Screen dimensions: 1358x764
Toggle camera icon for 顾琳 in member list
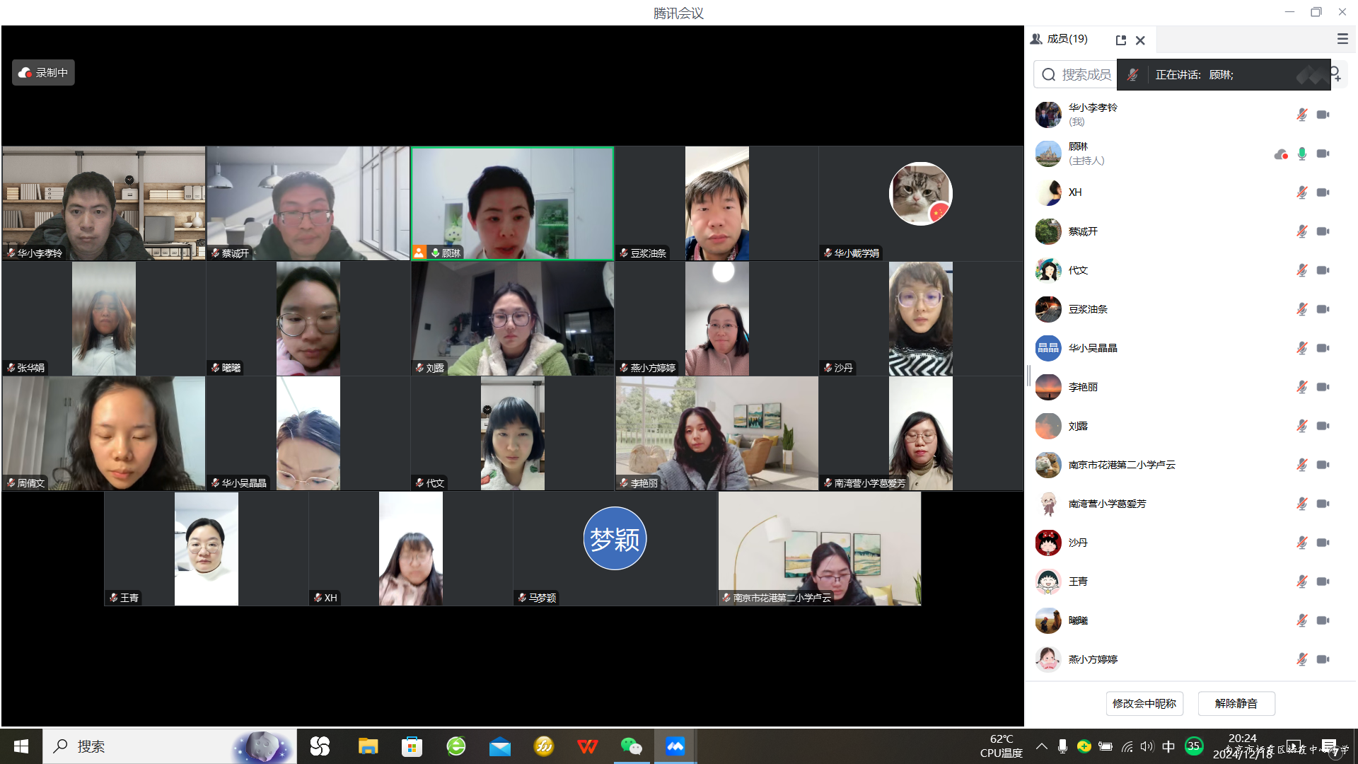[1323, 154]
